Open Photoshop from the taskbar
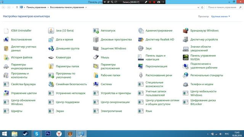Screen dimensions: 244x137 point(48,134)
